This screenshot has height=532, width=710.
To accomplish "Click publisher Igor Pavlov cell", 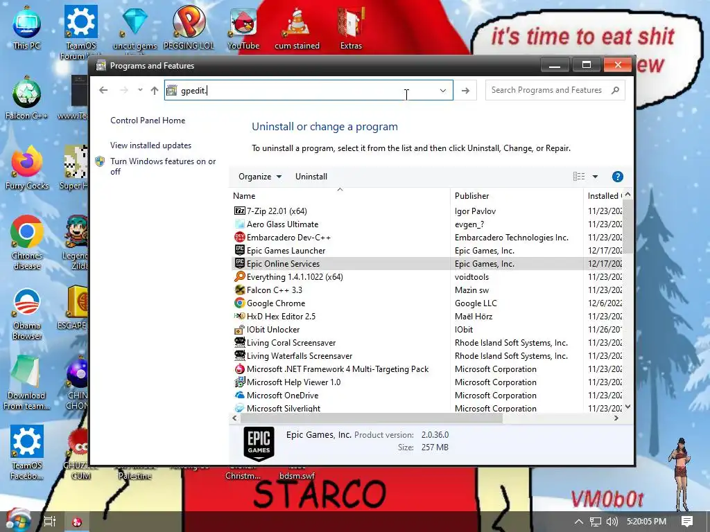I will (475, 211).
